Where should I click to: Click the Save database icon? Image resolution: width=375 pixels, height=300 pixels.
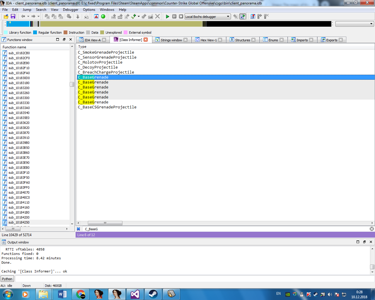[x=13, y=16]
